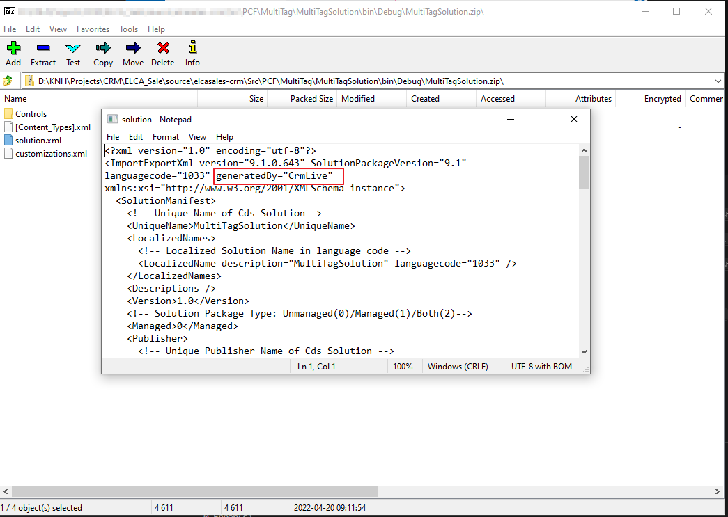Click the UTF-8 with BOM status indicator
This screenshot has width=728, height=517.
pyautogui.click(x=540, y=365)
